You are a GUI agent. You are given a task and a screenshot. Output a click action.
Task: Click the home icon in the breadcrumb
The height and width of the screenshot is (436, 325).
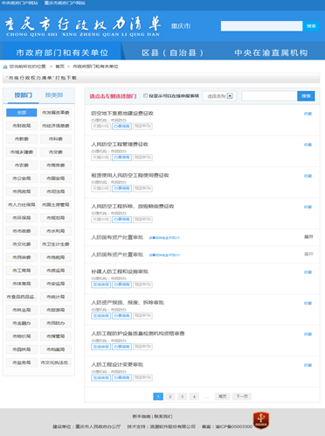(5, 67)
